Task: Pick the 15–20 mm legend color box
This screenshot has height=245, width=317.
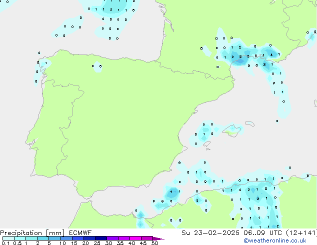Action: (x=77, y=238)
